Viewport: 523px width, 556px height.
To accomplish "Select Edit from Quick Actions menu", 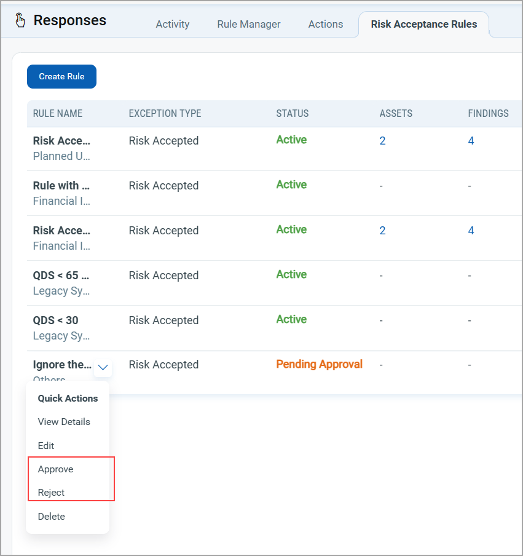I will click(46, 446).
